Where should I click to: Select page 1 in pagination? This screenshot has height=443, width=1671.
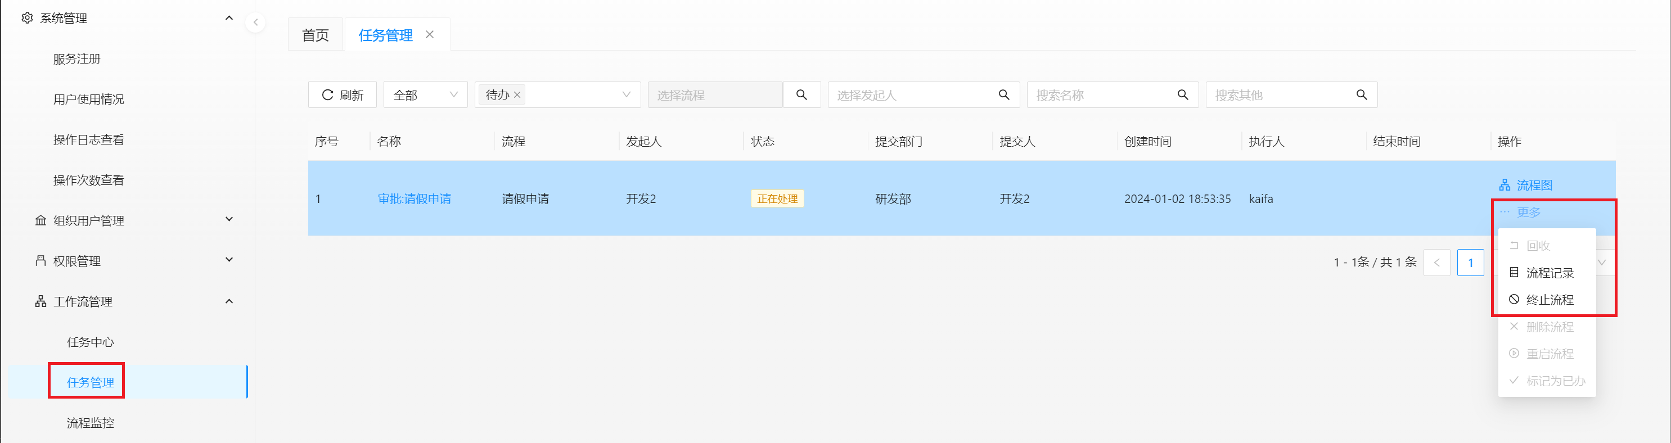tap(1471, 263)
